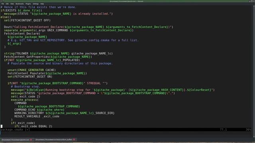Click the 'STREQUAL' keyword
255x143 pixels.
pyautogui.click(x=94, y=83)
